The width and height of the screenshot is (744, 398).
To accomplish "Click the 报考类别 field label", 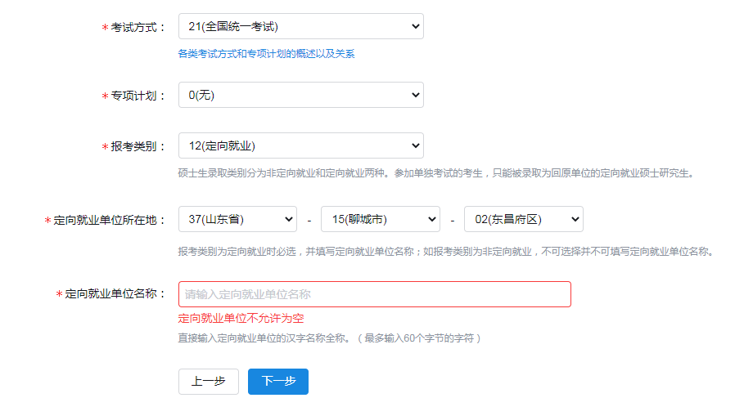I will (133, 147).
